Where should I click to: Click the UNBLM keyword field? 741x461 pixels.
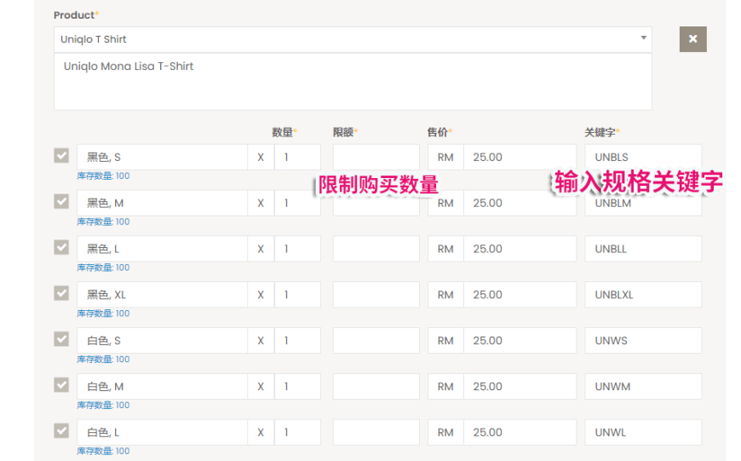point(643,203)
